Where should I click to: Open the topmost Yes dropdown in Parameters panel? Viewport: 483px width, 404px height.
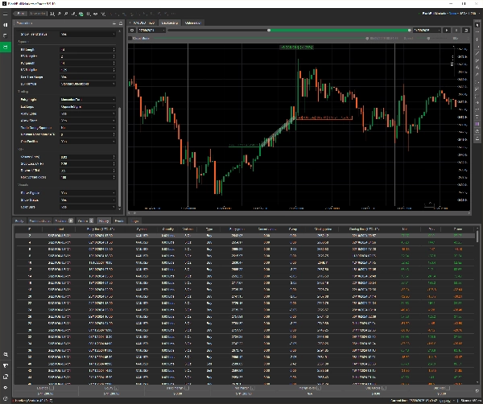point(88,34)
